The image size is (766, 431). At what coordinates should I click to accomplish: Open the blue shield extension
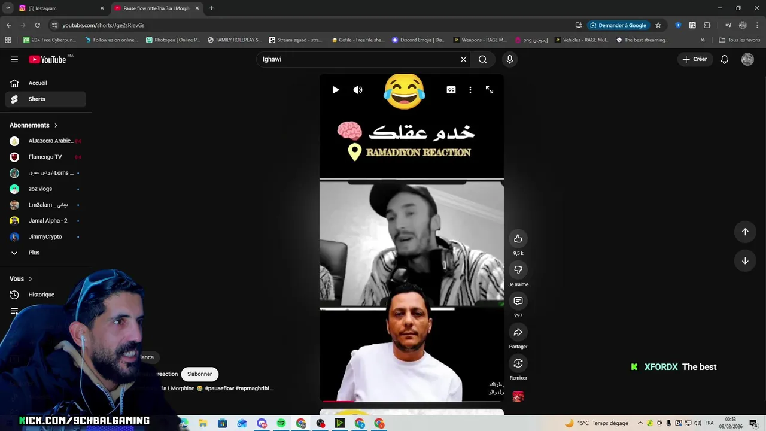pyautogui.click(x=678, y=25)
